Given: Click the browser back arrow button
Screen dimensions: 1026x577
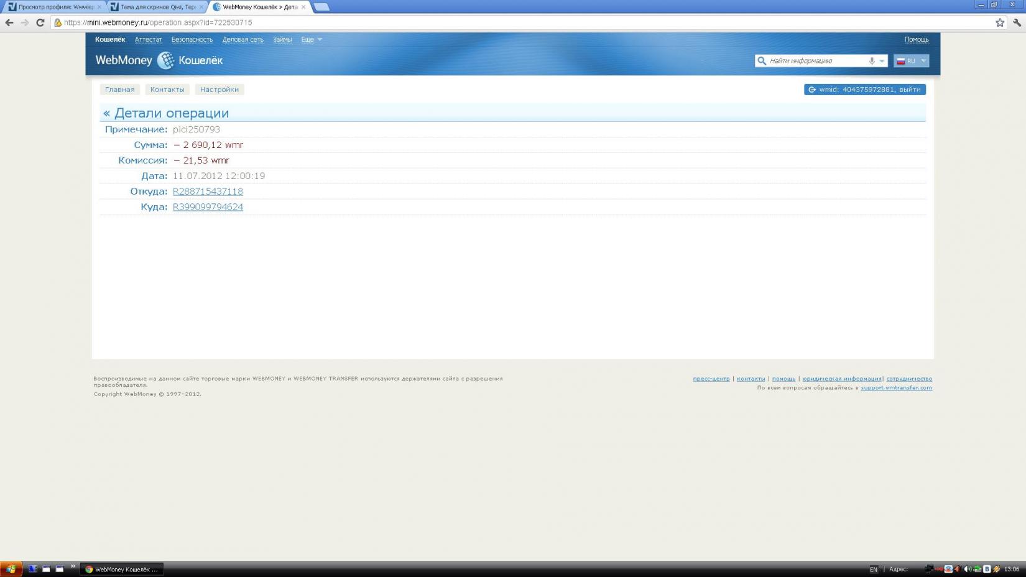Looking at the screenshot, I should [x=9, y=22].
